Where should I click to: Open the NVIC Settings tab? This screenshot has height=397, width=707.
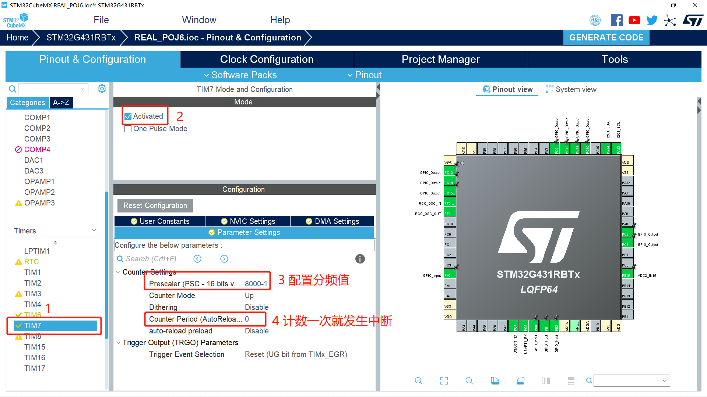248,221
